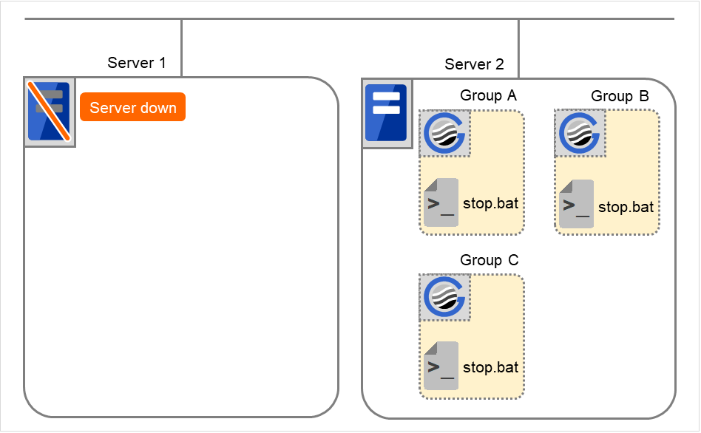Click the Server 2 label
The width and height of the screenshot is (701, 433).
pos(474,64)
